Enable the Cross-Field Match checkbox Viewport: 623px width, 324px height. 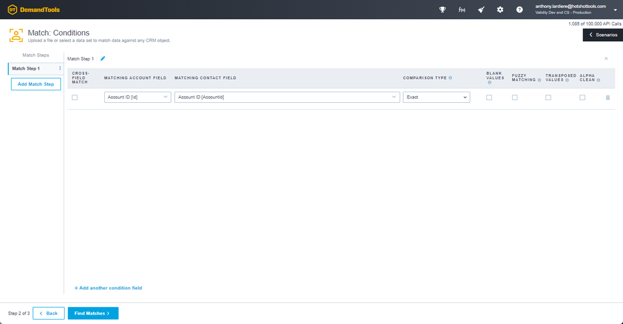75,97
